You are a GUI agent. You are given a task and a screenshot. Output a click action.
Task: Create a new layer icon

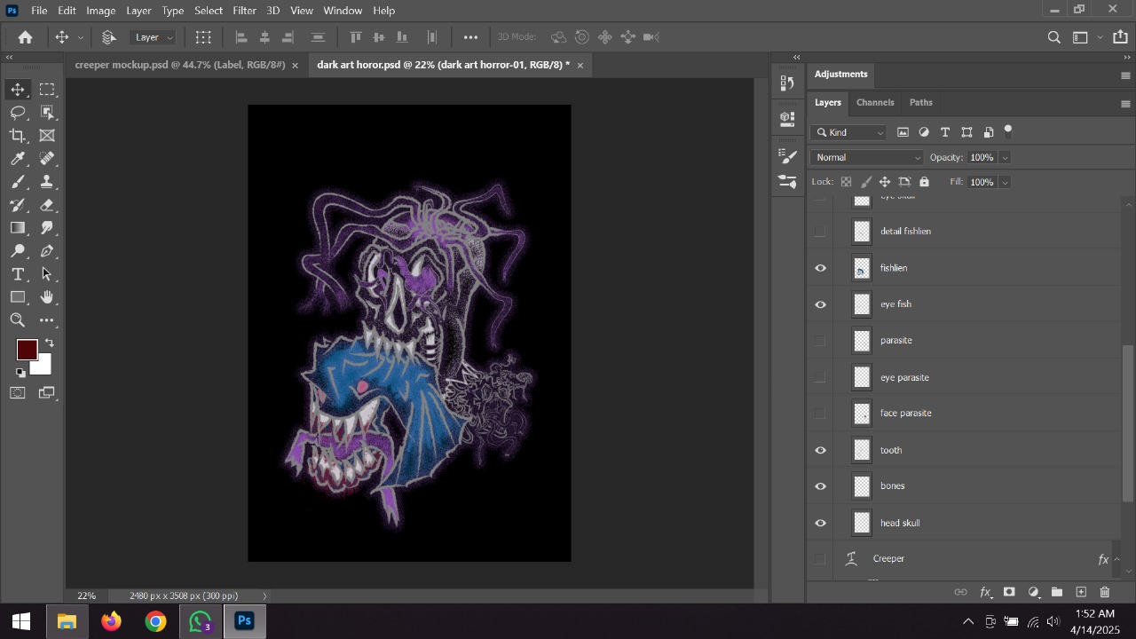tap(1081, 592)
